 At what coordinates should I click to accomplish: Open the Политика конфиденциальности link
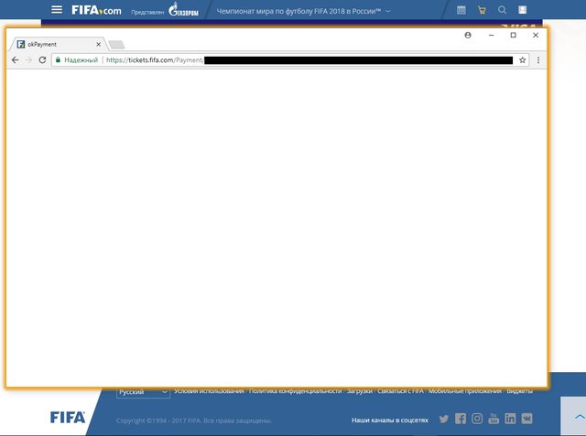click(x=295, y=391)
